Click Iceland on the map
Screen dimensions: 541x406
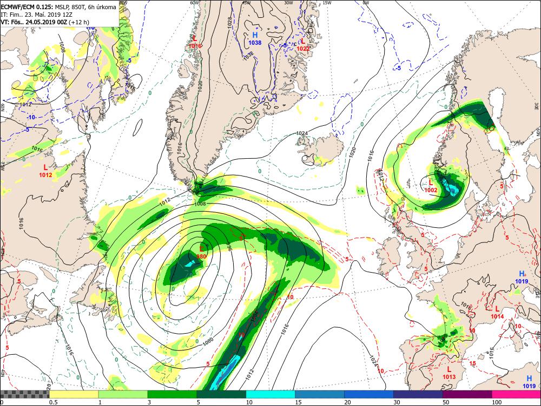(321, 149)
